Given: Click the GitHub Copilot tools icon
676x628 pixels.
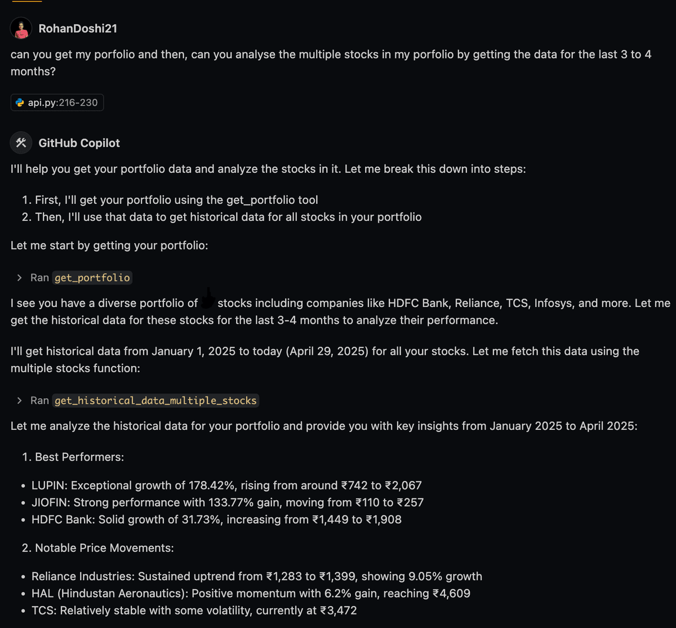Looking at the screenshot, I should coord(21,143).
